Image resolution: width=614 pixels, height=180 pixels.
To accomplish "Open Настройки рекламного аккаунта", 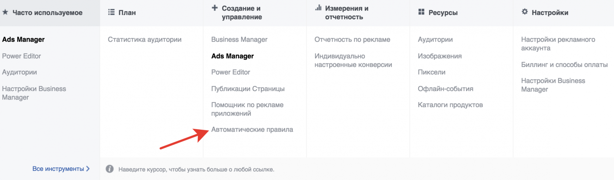I will 558,44.
